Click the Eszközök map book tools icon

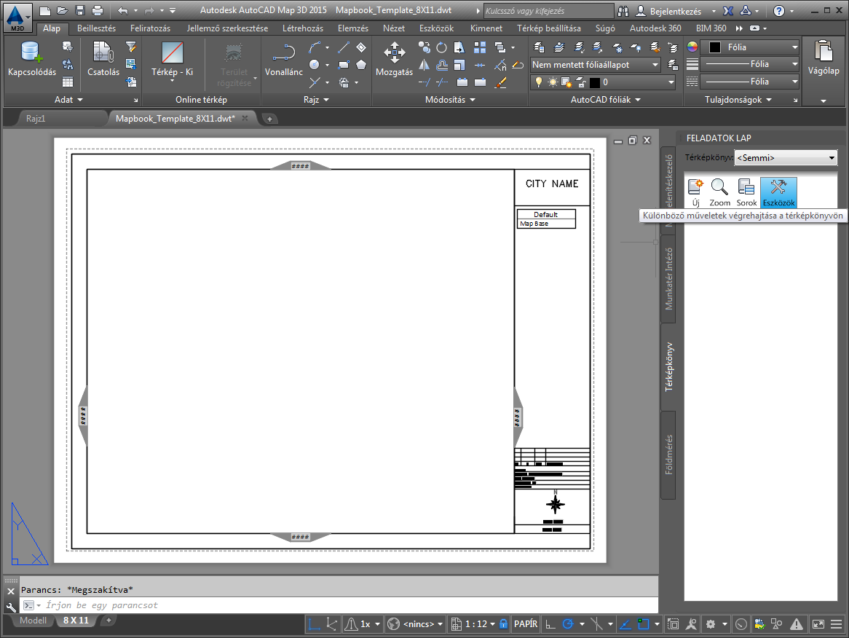(x=778, y=192)
